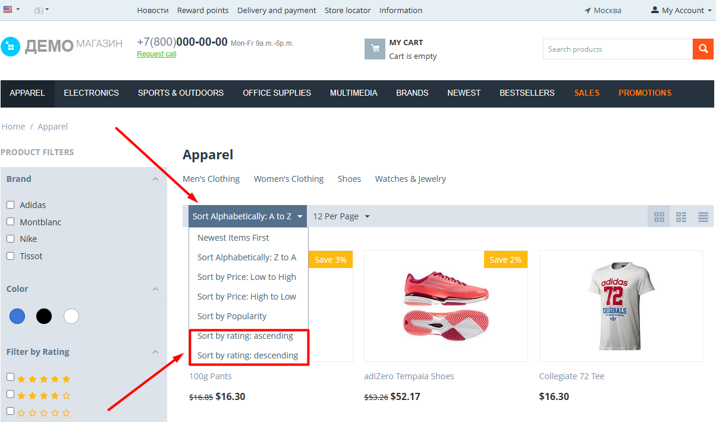Focus the Search products field

pos(618,49)
